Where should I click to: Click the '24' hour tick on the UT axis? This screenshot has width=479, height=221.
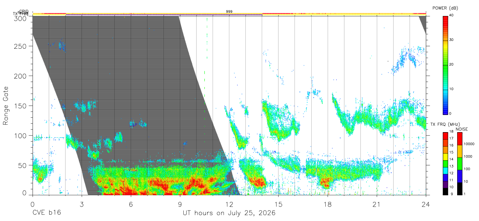pos(426,204)
